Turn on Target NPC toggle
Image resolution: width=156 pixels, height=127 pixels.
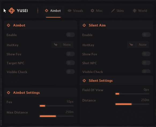click(x=70, y=63)
